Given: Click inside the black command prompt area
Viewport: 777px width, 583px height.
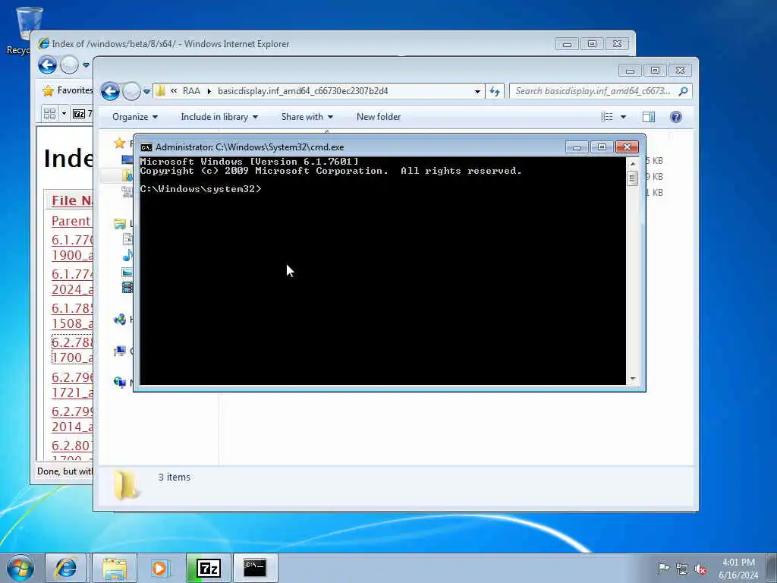Looking at the screenshot, I should pyautogui.click(x=382, y=271).
